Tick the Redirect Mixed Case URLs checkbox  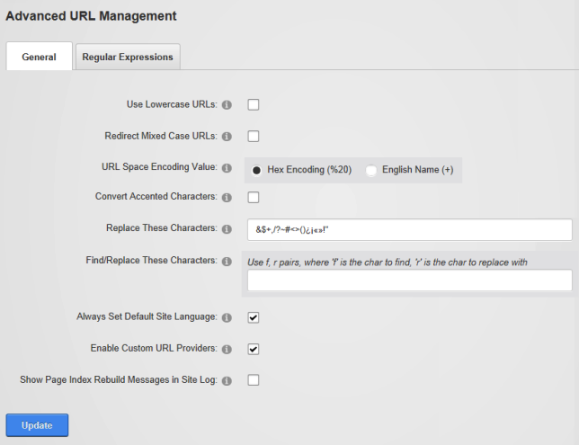click(x=254, y=137)
